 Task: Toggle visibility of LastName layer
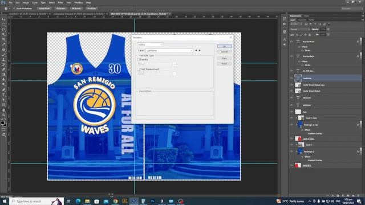tap(291, 78)
